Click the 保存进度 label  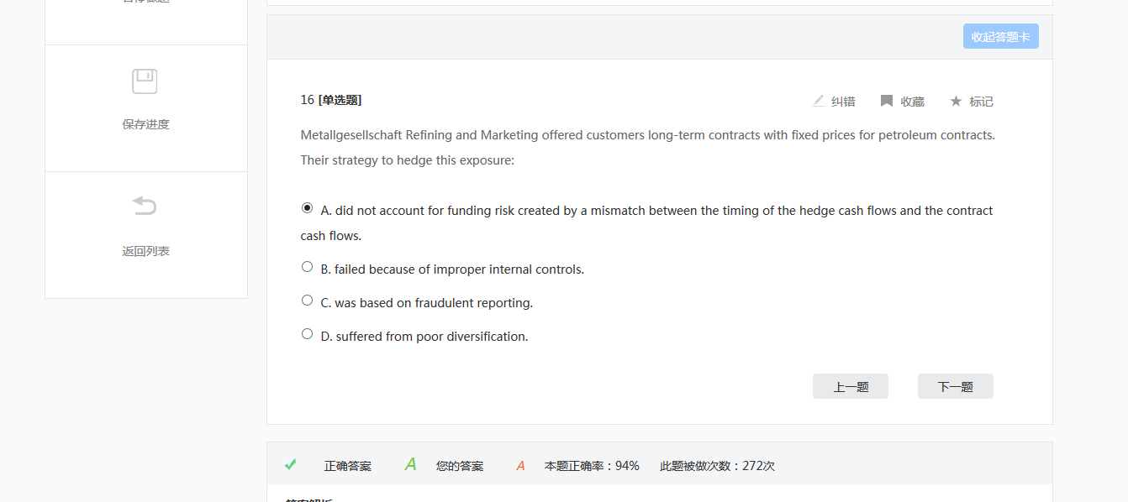(145, 124)
